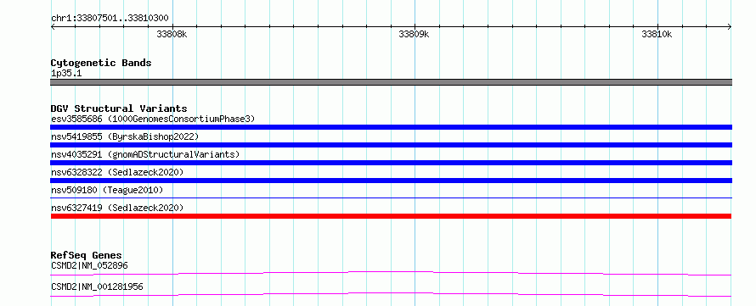The width and height of the screenshot is (756, 306).
Task: Click the magenta line for CSMD2|NM_001281956
Action: click(x=391, y=294)
